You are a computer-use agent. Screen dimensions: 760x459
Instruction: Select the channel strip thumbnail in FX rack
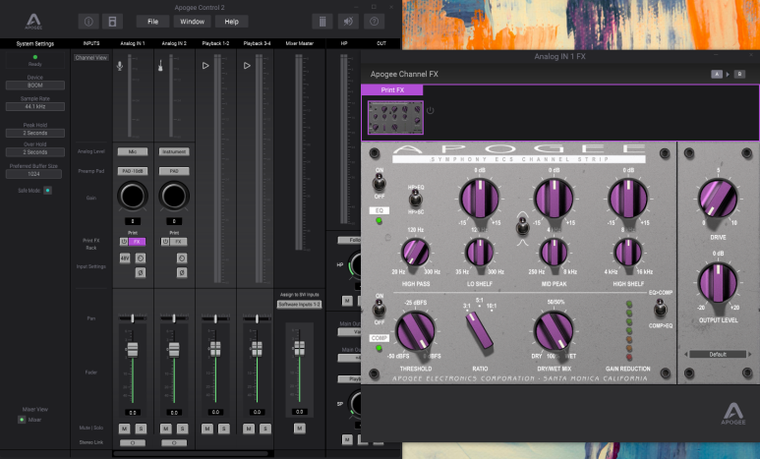(x=395, y=117)
